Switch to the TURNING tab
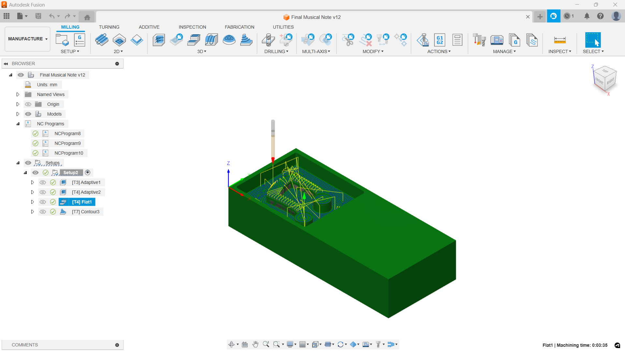 109,27
